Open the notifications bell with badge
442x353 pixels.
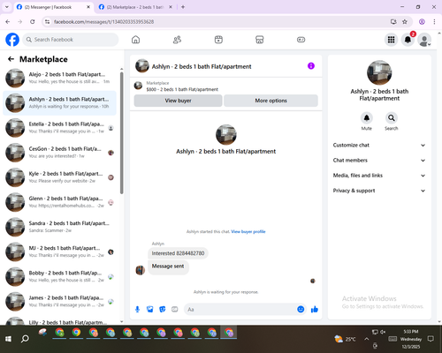coord(408,40)
